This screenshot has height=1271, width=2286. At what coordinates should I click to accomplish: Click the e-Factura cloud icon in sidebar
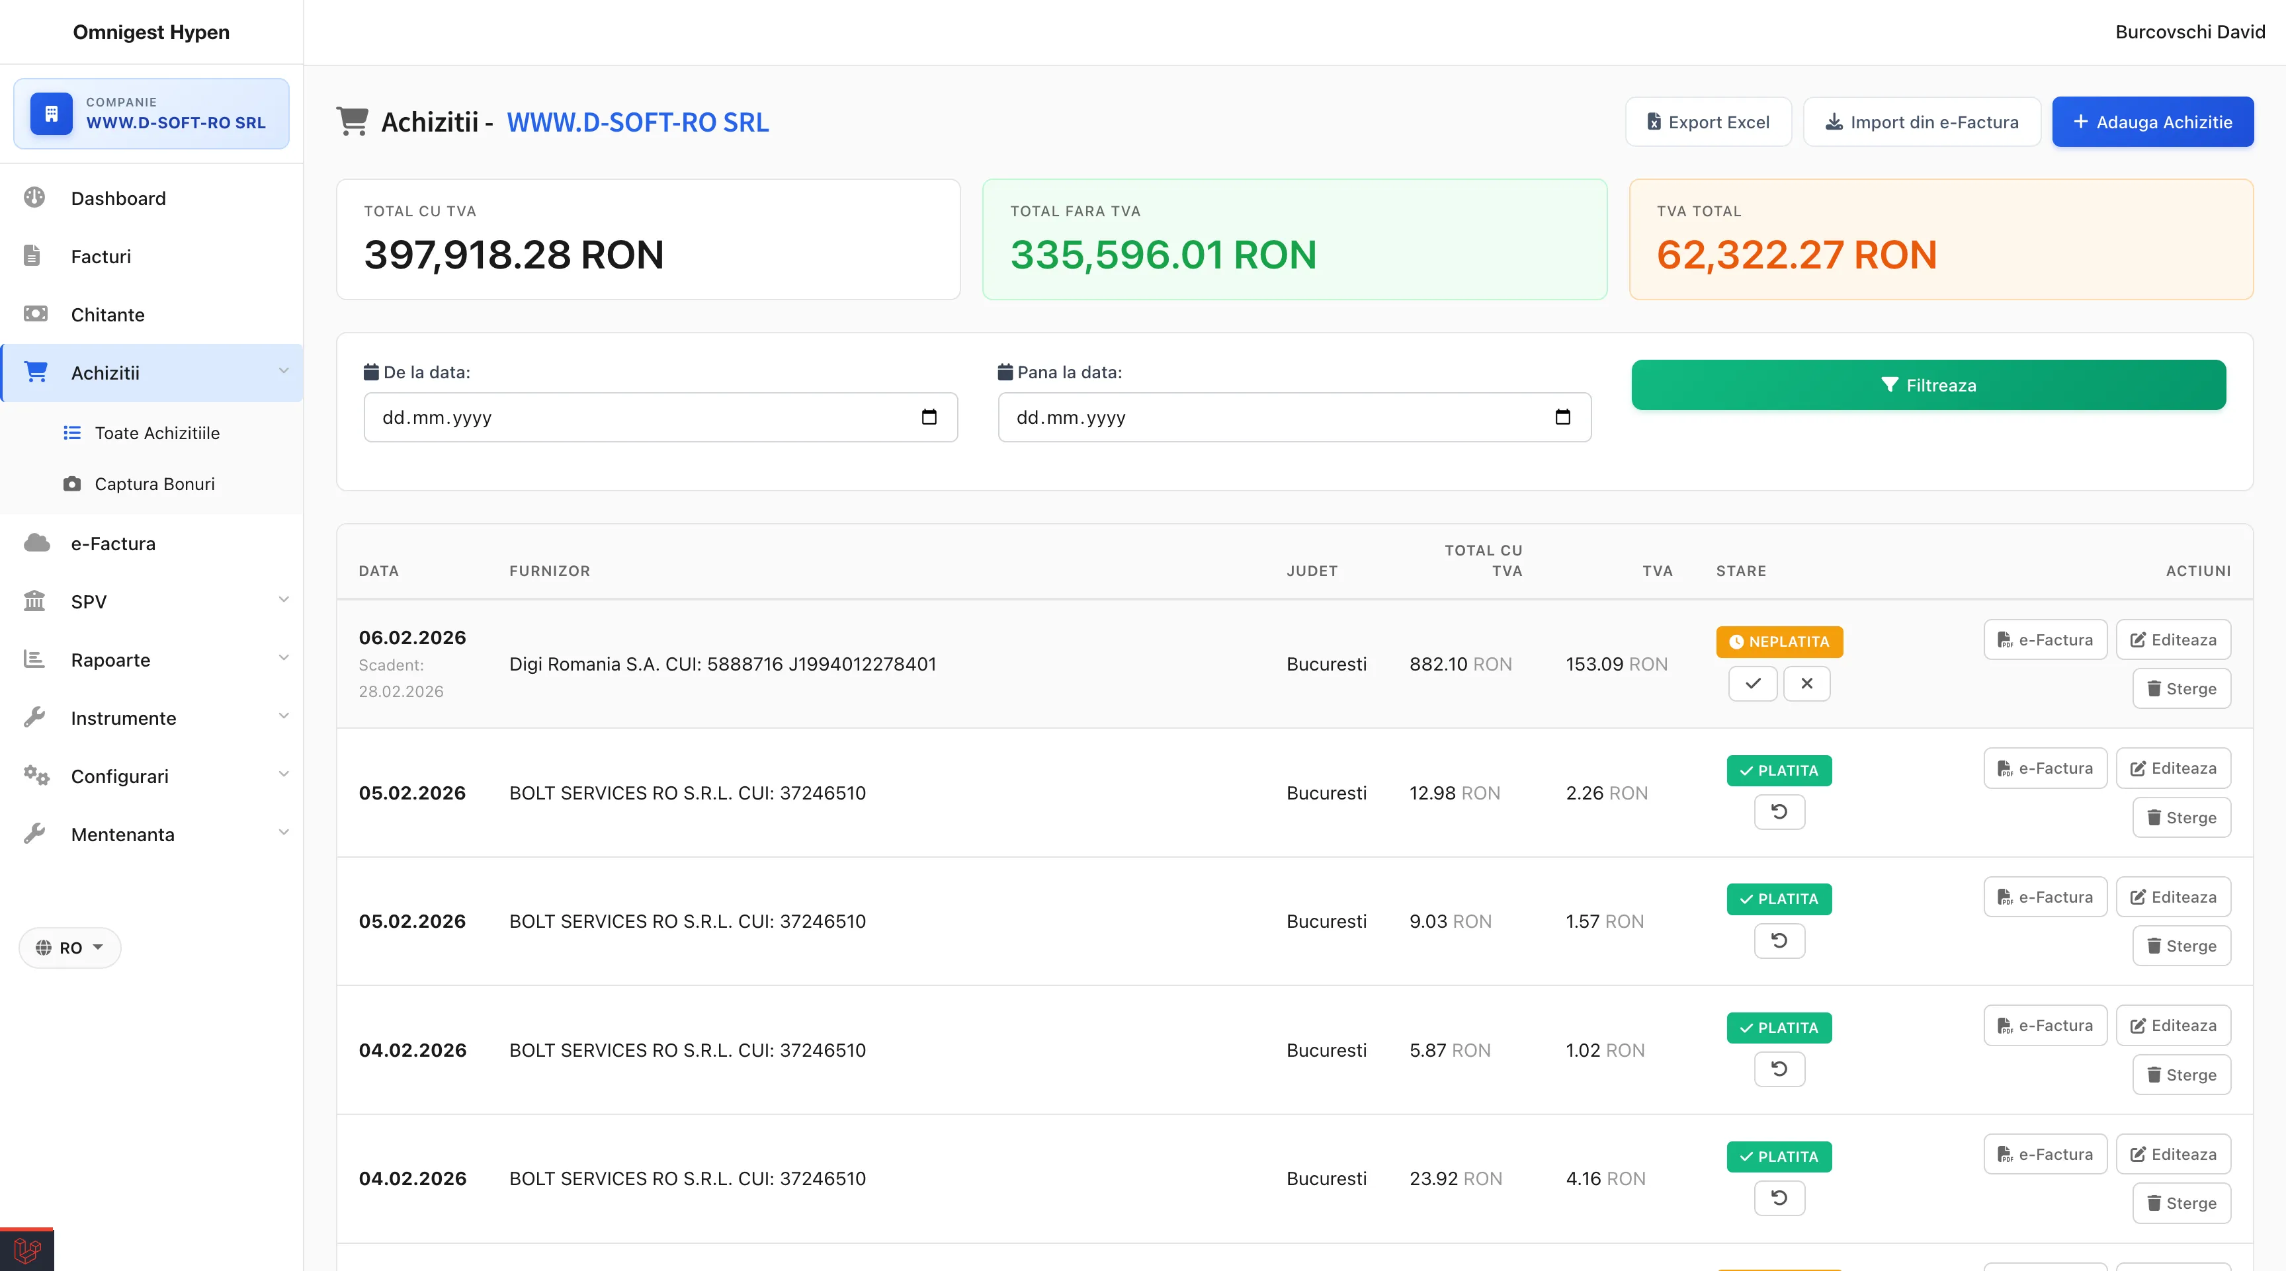pyautogui.click(x=36, y=543)
